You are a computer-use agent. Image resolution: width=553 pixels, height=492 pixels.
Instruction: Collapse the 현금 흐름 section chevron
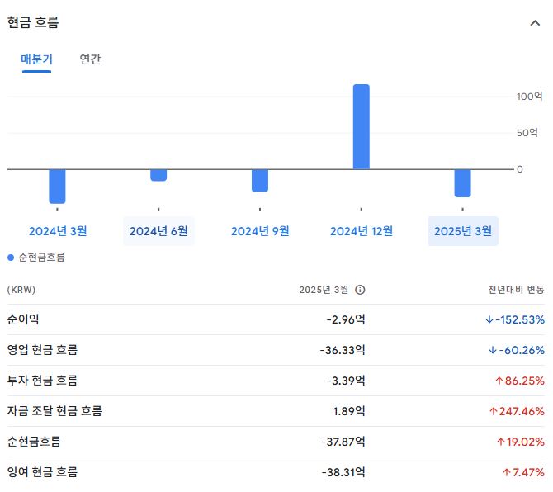(535, 23)
